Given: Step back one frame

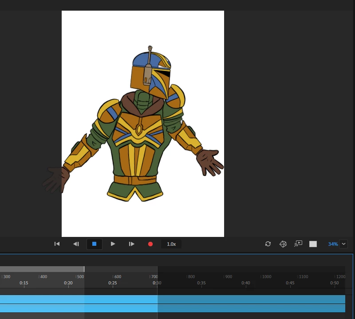Looking at the screenshot, I should coord(76,244).
